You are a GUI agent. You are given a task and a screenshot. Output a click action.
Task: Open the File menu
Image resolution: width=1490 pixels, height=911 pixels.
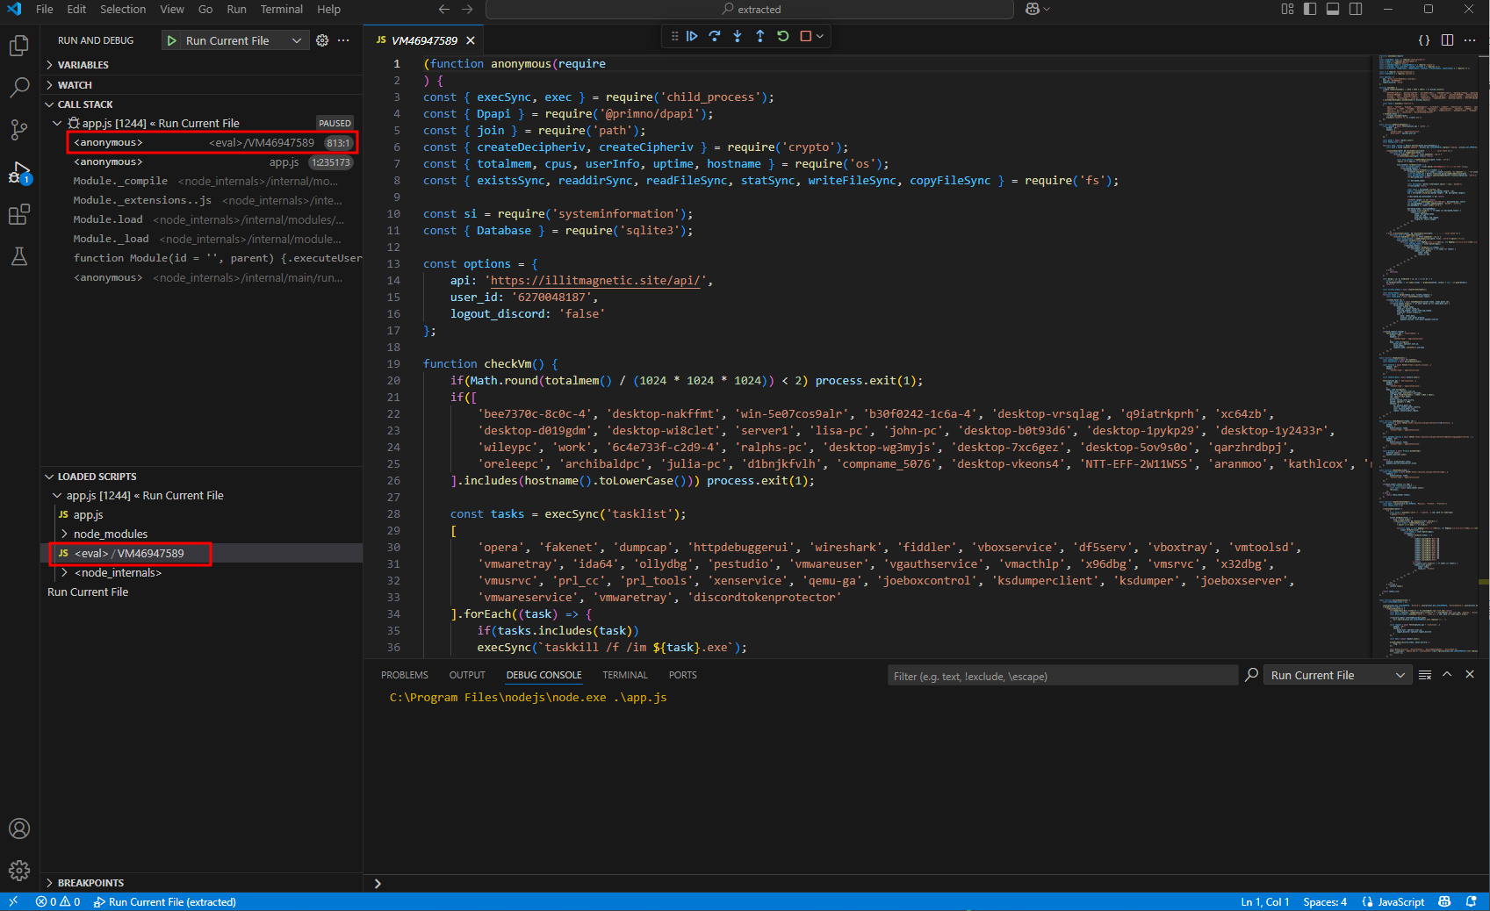click(45, 9)
